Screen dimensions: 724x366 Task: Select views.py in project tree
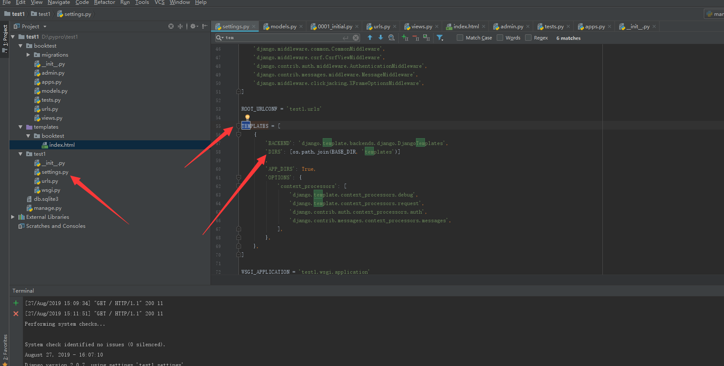(x=52, y=118)
